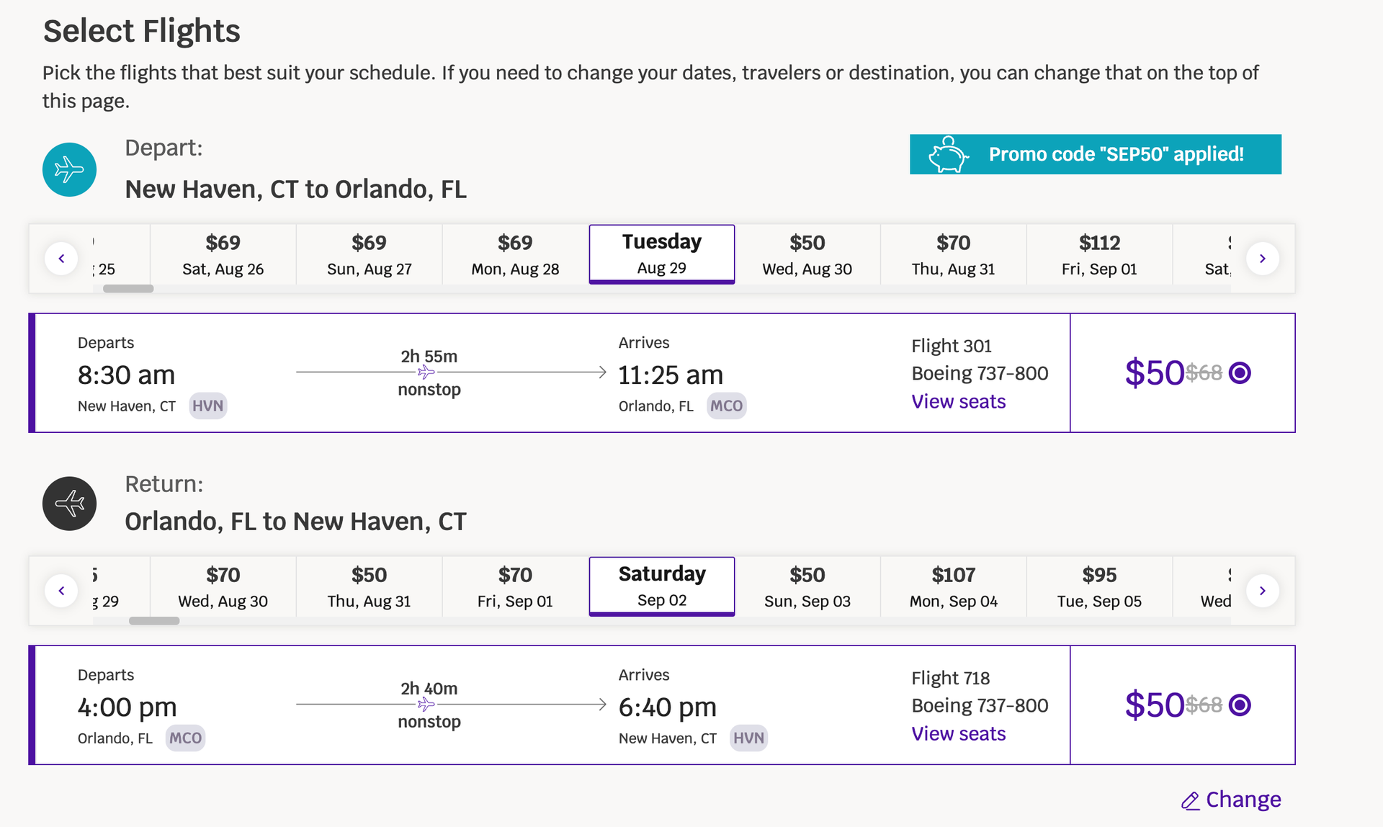Select Tuesday Aug 29 departure date
This screenshot has width=1383, height=827.
coord(661,254)
